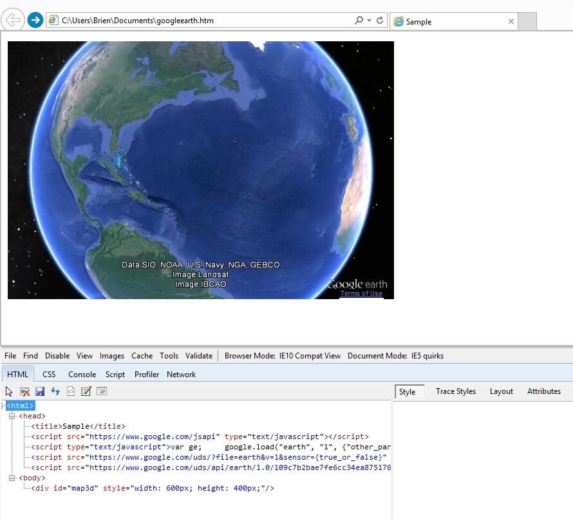Open the view source icon

pyautogui.click(x=70, y=391)
